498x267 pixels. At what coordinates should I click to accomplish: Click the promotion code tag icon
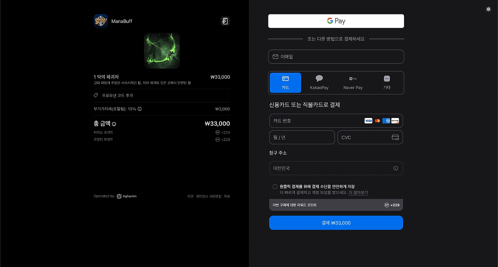pos(96,95)
